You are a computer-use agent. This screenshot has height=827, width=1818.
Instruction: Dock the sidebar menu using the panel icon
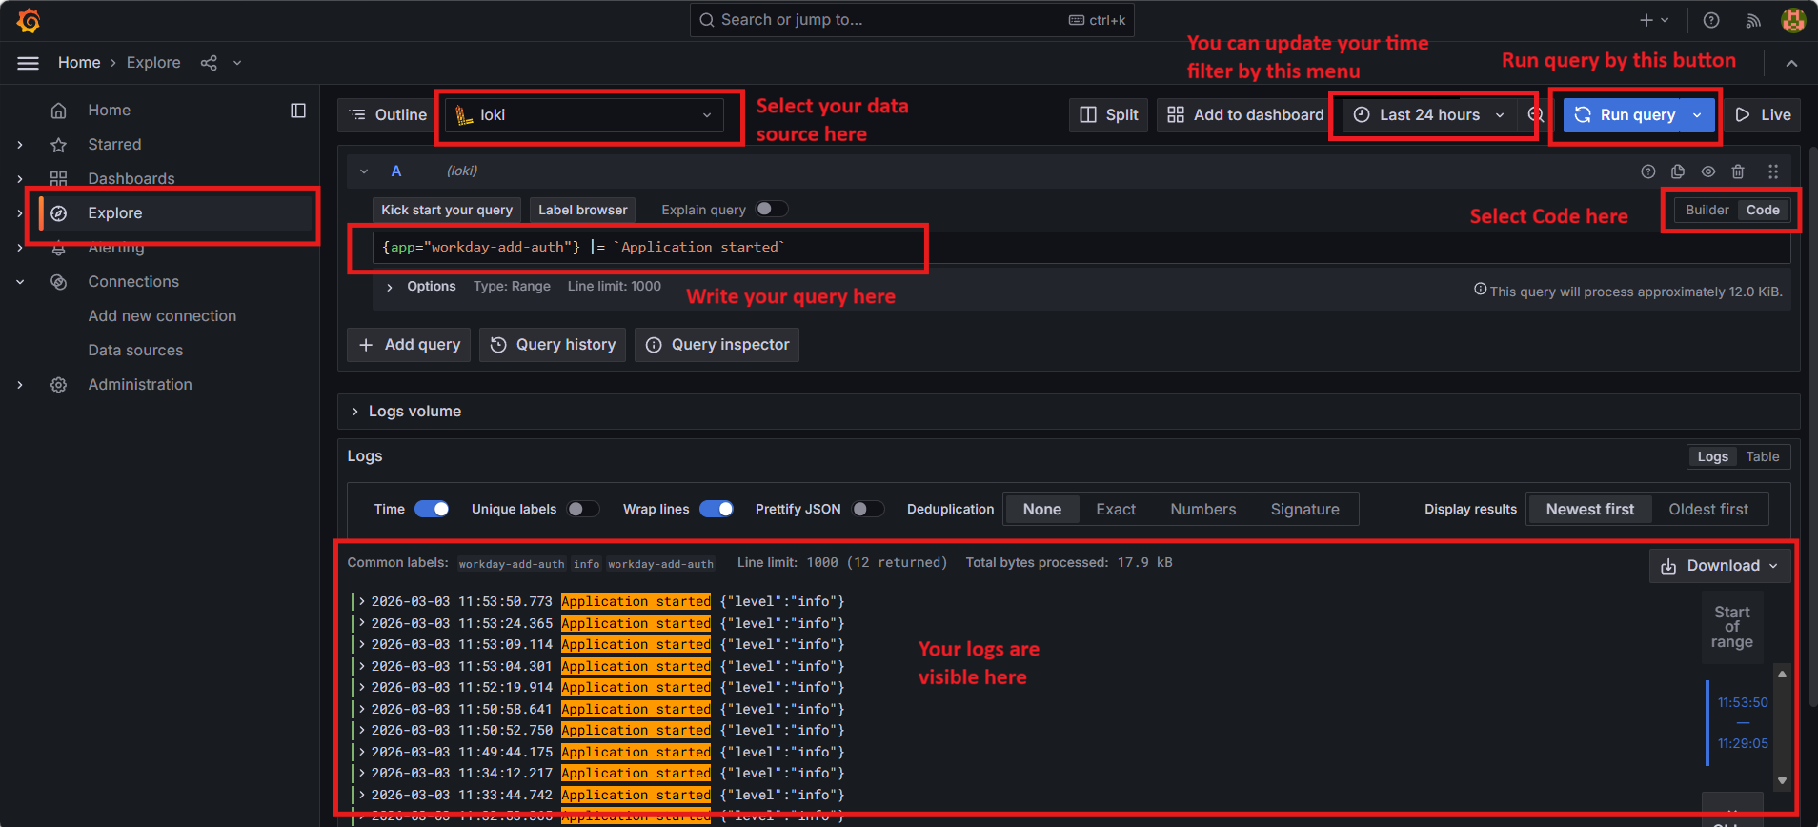[x=298, y=111]
